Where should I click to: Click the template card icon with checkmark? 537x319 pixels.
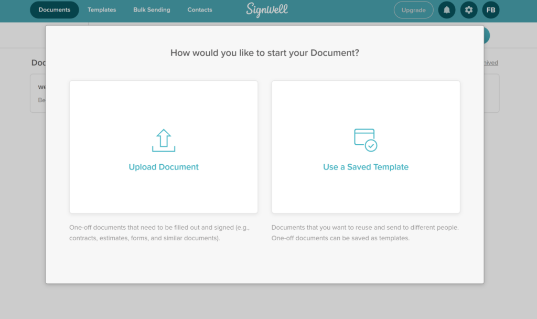(364, 138)
